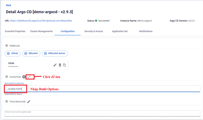Open the Cluster Managements tab

41,31
